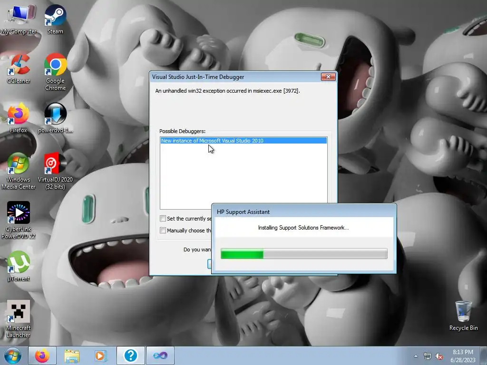The image size is (487, 365).
Task: Click the Just-In-Time Debugger title bar
Action: point(235,77)
